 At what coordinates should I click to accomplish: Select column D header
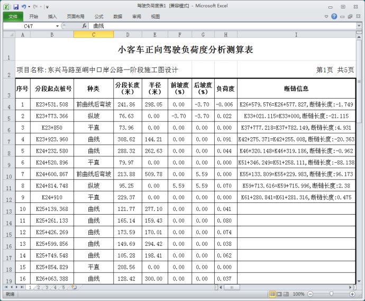tap(127, 34)
